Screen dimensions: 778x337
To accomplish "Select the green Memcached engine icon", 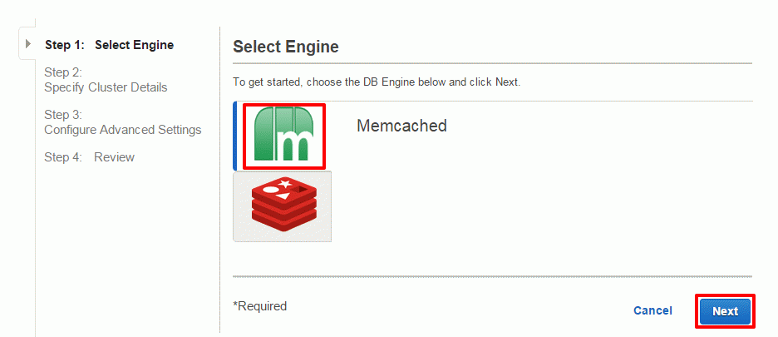I will (283, 135).
